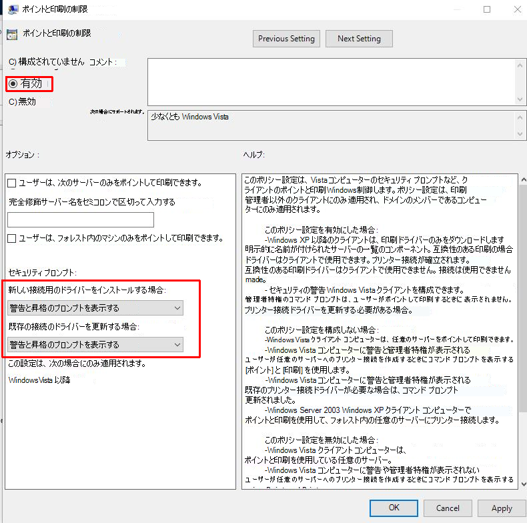Click the policy setting icon beside ポイントと印刷の制限
The width and height of the screenshot is (527, 523).
pyautogui.click(x=12, y=35)
